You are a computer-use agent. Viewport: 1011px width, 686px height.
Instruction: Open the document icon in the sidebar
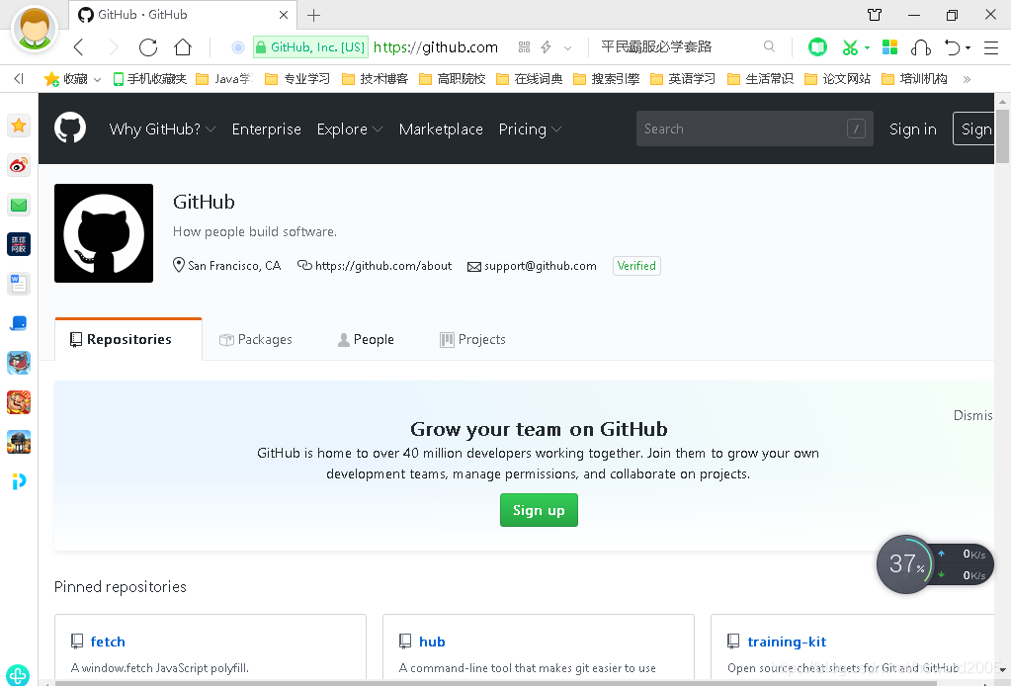click(19, 284)
